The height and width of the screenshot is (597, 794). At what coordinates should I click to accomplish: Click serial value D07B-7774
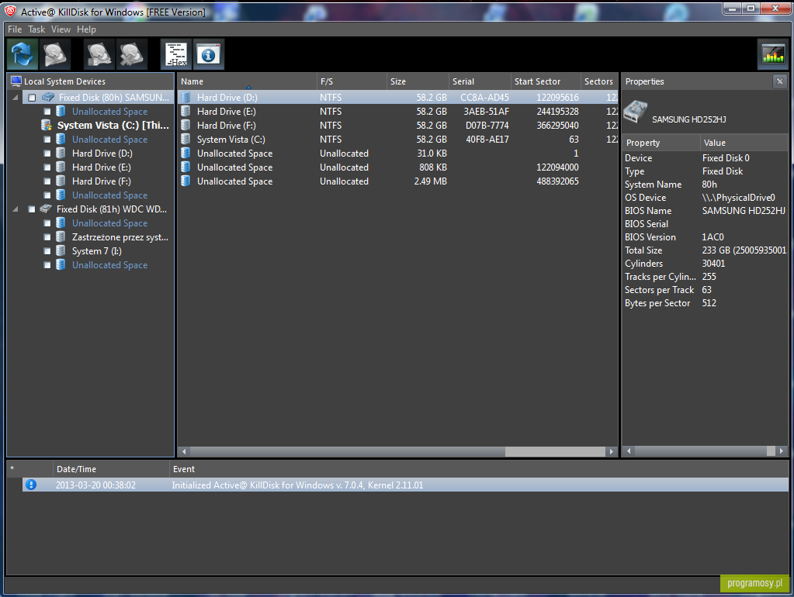(487, 126)
